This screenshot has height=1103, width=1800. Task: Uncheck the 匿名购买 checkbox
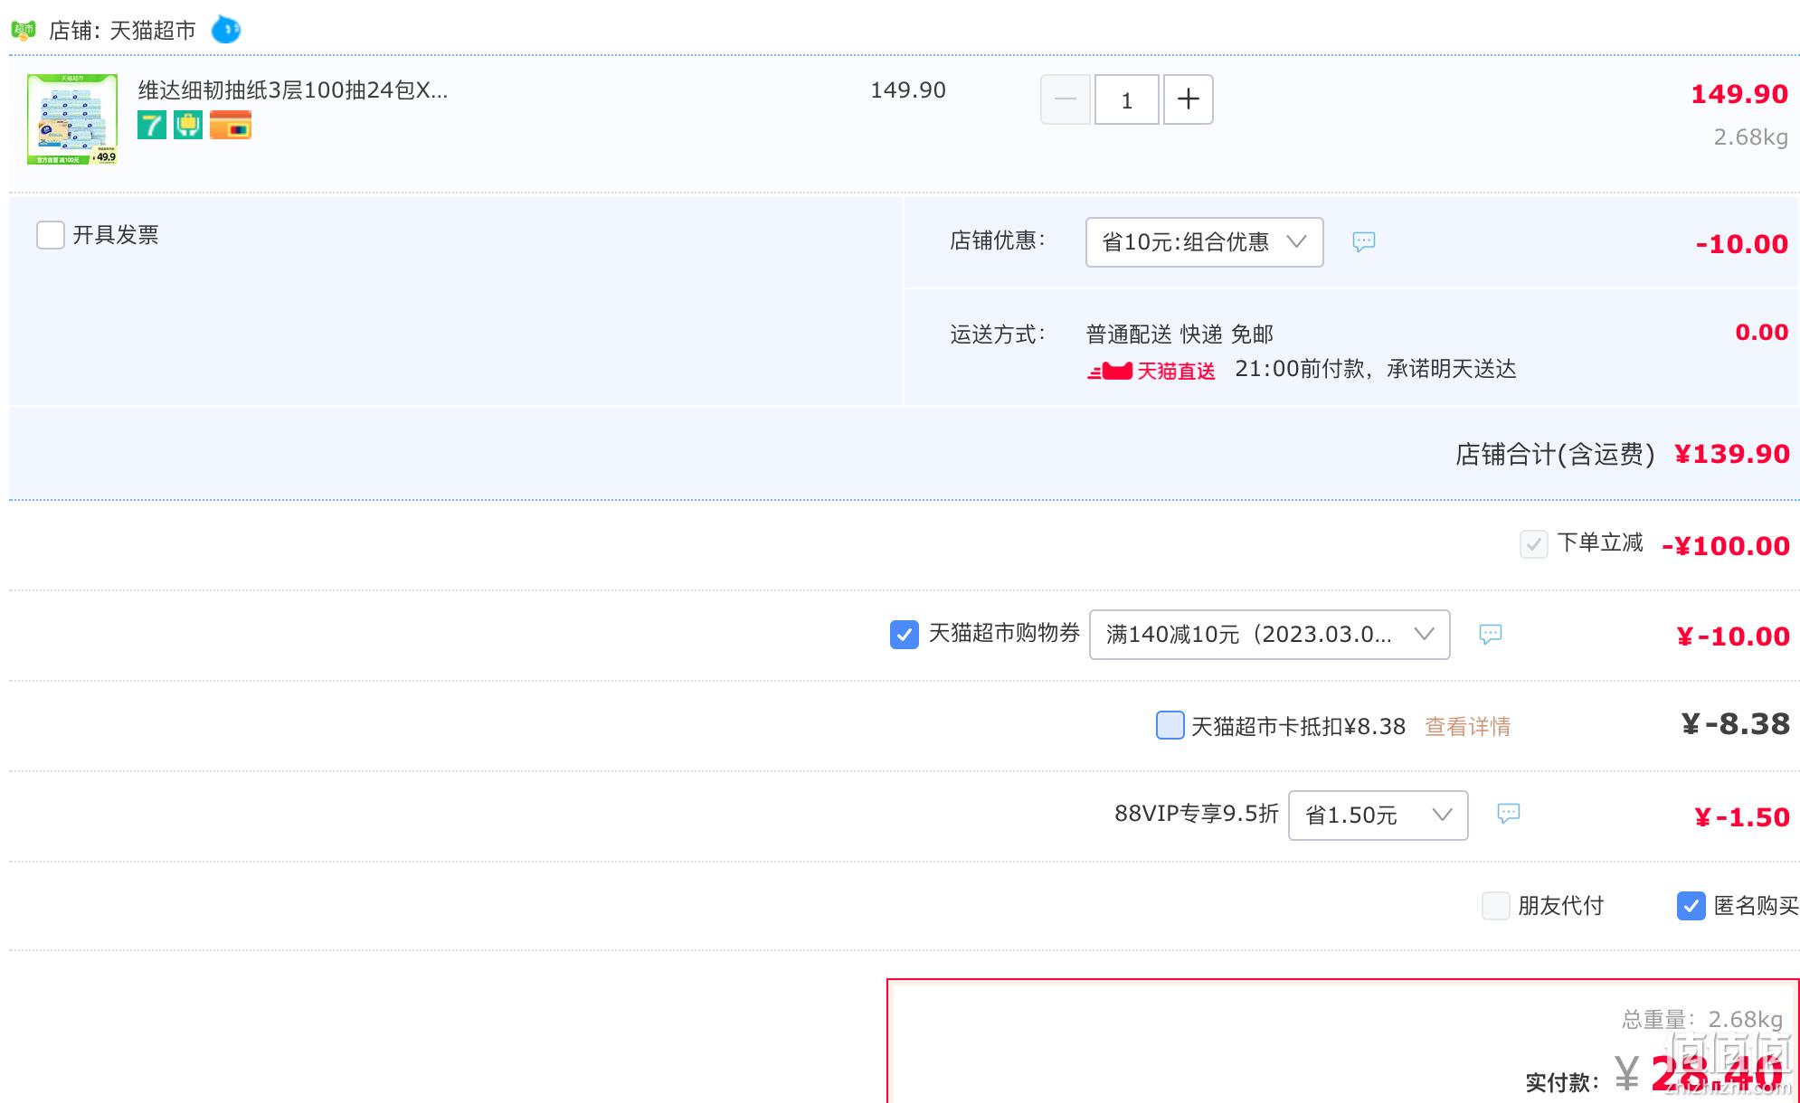tap(1691, 906)
